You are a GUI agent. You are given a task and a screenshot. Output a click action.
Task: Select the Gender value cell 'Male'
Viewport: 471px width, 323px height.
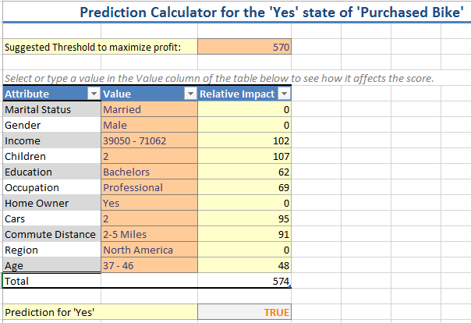tap(149, 125)
